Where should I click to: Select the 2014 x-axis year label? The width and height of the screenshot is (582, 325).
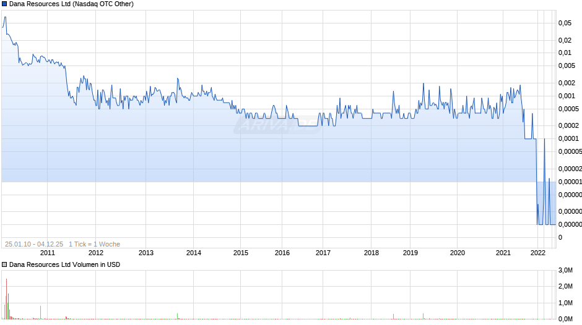point(193,253)
